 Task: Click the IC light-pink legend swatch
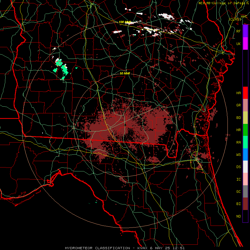coord(245,179)
